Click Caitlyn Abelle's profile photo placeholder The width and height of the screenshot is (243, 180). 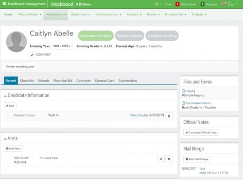pos(17,42)
